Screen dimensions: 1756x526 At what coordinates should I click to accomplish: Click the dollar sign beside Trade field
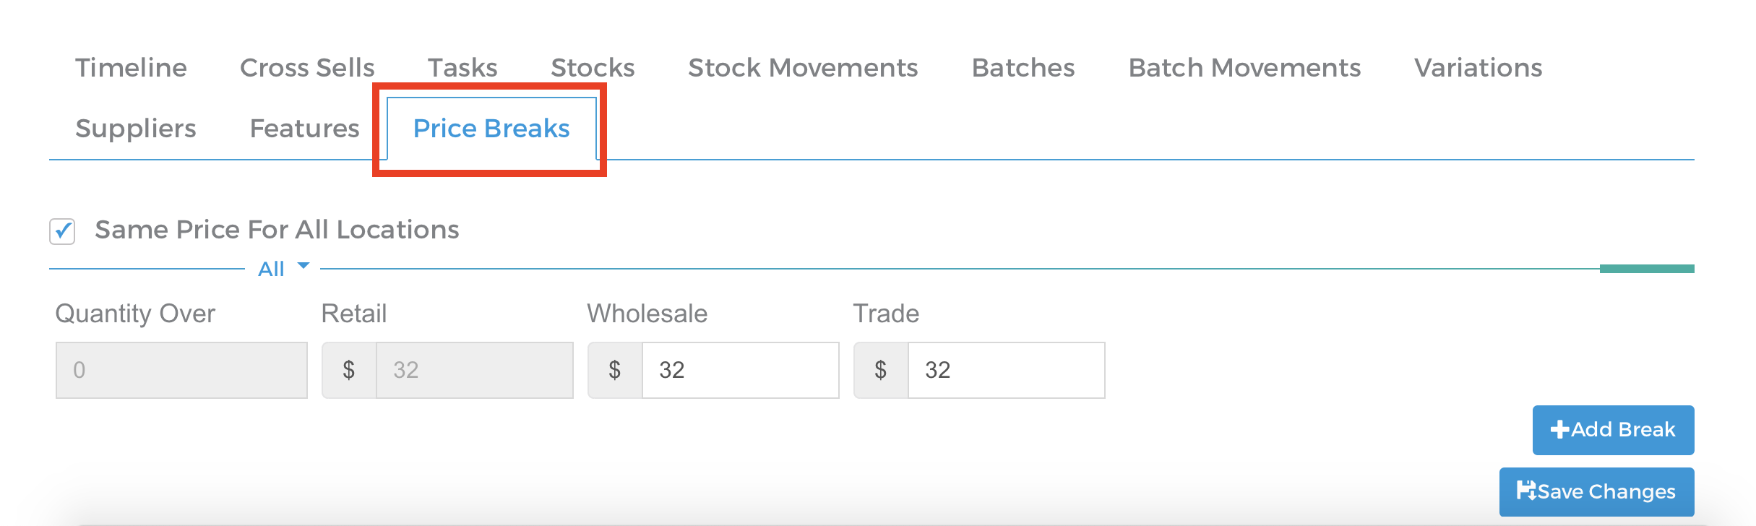click(x=881, y=370)
